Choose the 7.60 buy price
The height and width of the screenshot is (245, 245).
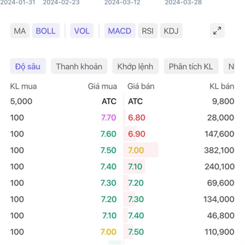click(108, 134)
